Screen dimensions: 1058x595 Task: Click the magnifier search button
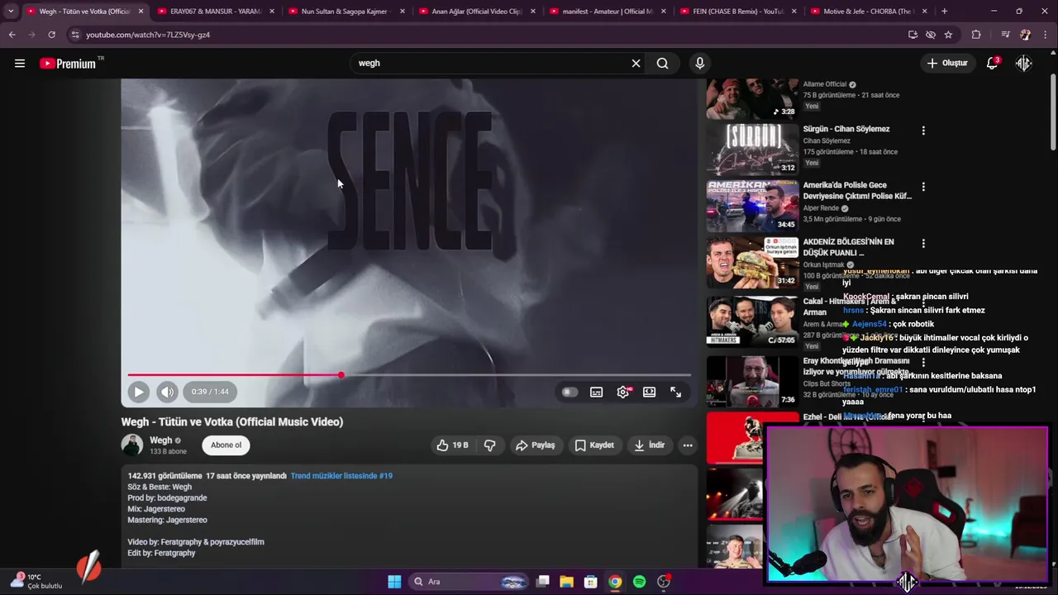point(662,63)
